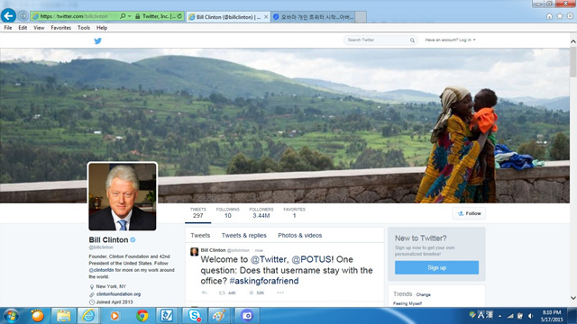Viewport: 577px width, 324px height.
Task: Open the File menu
Action: [x=8, y=28]
